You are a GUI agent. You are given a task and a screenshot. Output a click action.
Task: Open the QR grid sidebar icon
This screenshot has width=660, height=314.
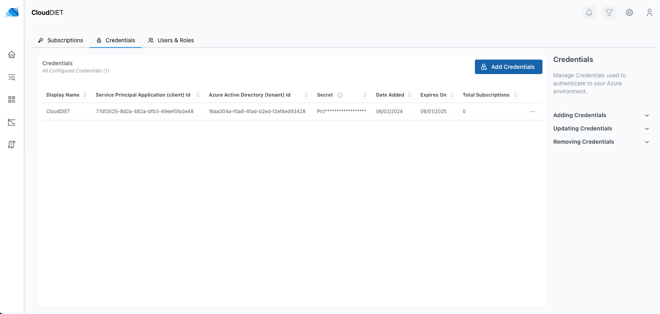[12, 99]
